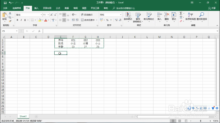
Task: Add a new sheet with plus button
Action: point(36,117)
